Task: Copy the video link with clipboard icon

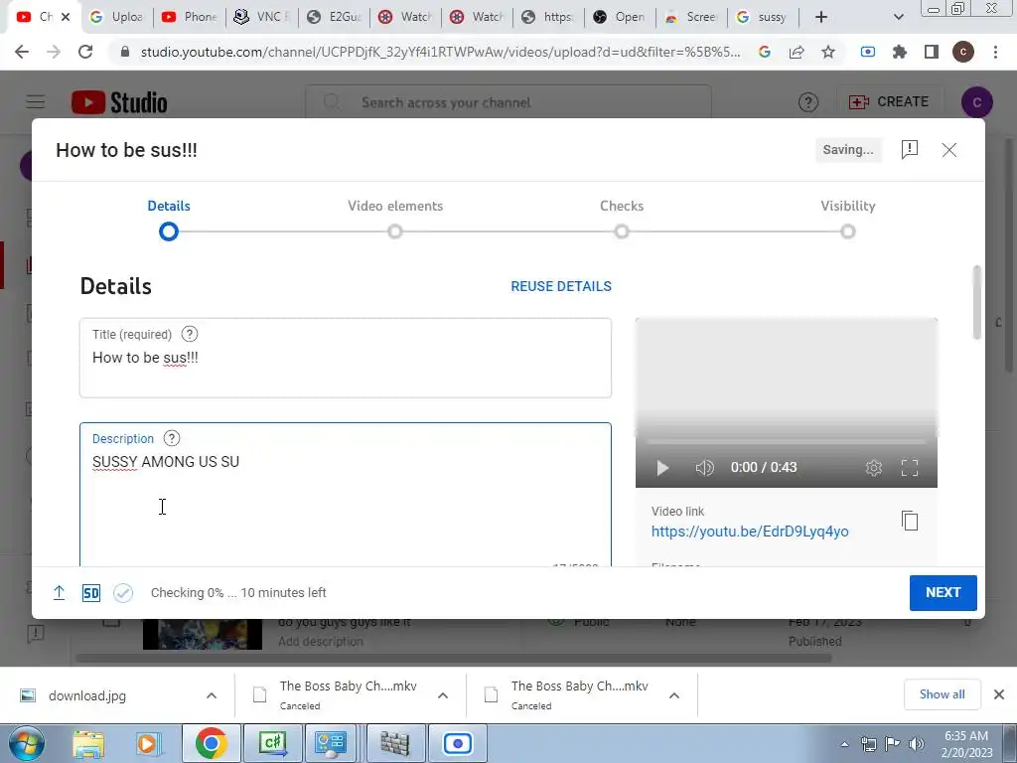Action: click(910, 521)
